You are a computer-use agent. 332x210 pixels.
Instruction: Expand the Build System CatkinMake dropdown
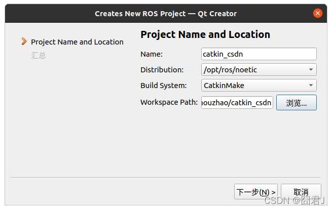click(253, 86)
